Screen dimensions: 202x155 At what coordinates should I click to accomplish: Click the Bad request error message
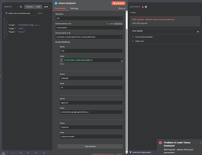154,20
